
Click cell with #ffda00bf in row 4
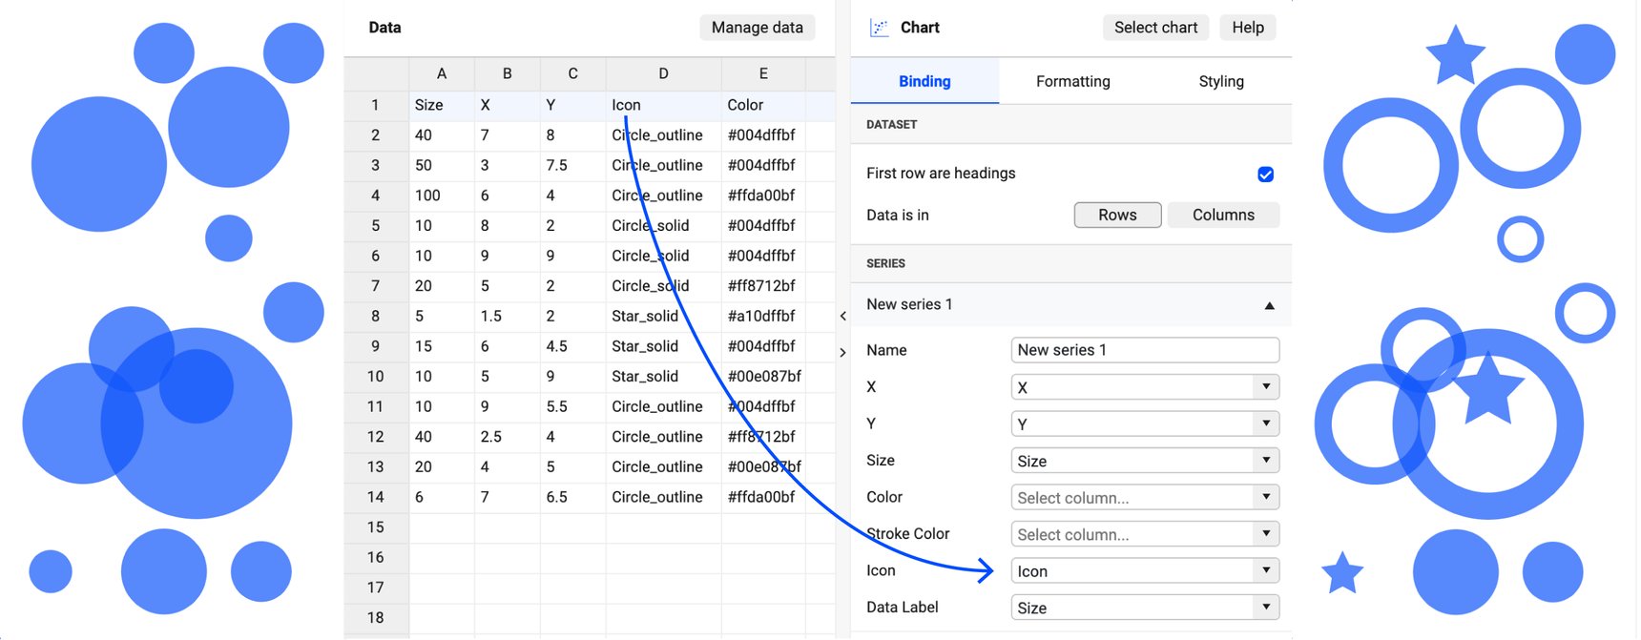pyautogui.click(x=763, y=196)
